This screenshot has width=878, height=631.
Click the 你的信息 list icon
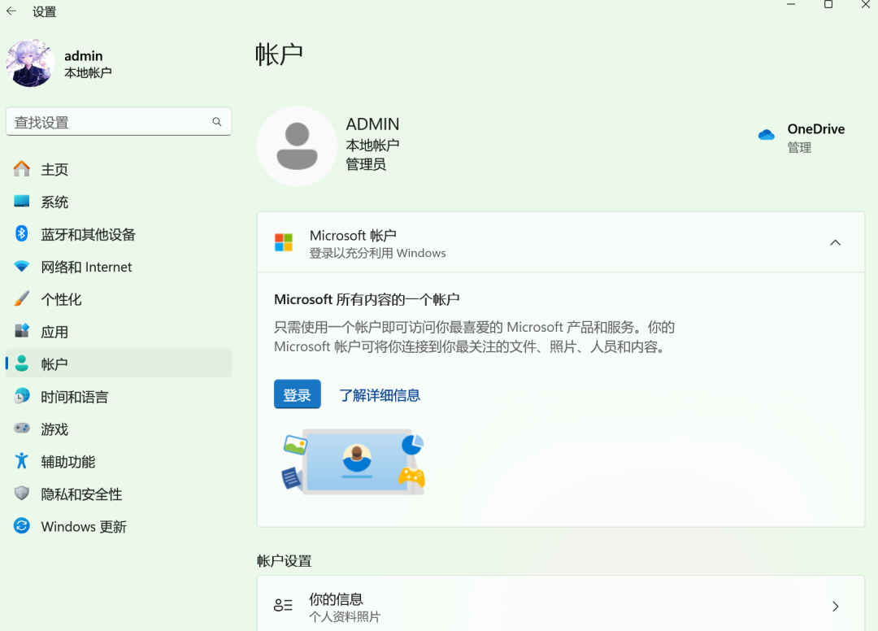pyautogui.click(x=284, y=605)
